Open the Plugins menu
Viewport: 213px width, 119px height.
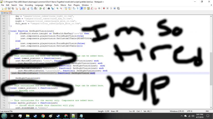click(77, 5)
